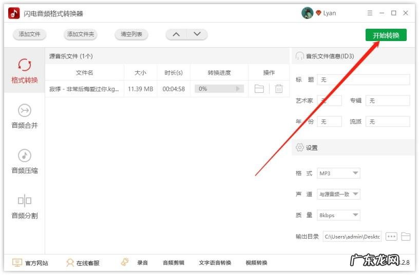The width and height of the screenshot is (419, 275).
Task: Click the 转换进度 column header
Action: [x=219, y=73]
